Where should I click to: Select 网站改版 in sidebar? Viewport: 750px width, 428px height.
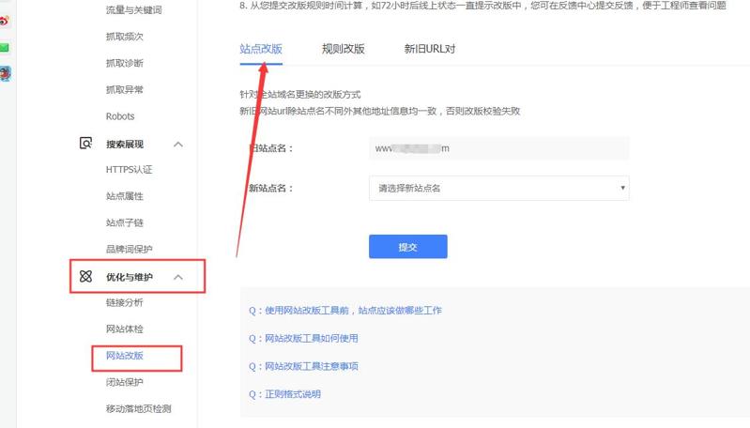[124, 356]
